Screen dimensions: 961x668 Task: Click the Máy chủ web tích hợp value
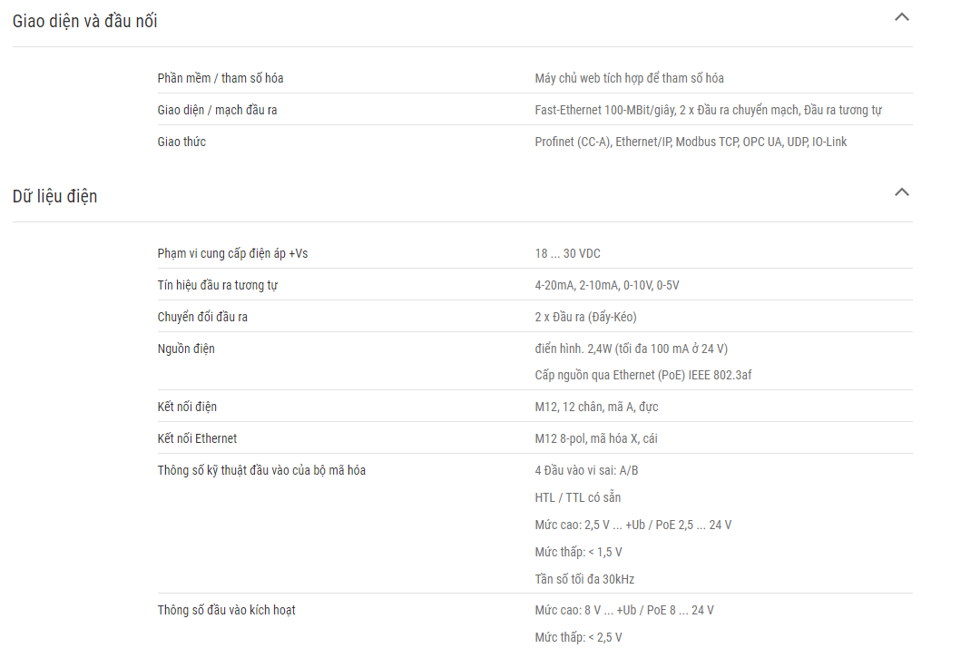click(630, 78)
